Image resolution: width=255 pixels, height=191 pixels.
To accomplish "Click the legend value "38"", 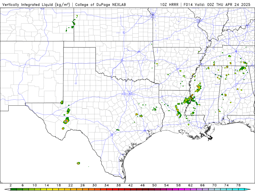I will 119,185.
